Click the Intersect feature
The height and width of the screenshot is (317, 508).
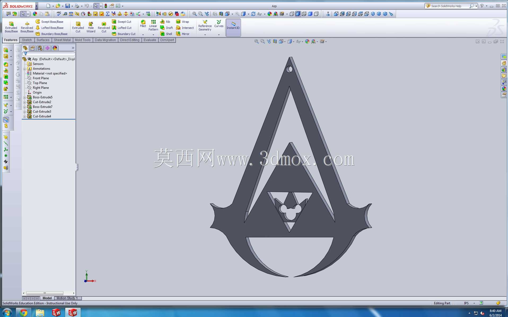tap(185, 28)
